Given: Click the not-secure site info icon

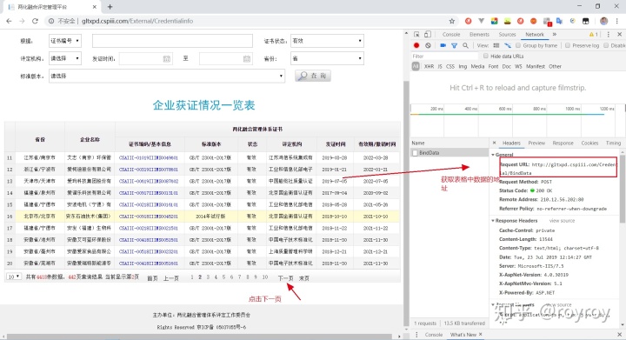Looking at the screenshot, I should [x=51, y=21].
